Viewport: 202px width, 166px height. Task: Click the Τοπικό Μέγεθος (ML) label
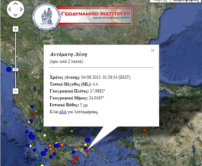tap(71, 84)
